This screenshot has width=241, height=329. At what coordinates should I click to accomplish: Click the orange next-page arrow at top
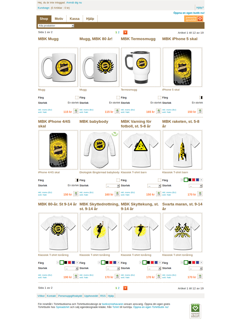pos(125,32)
